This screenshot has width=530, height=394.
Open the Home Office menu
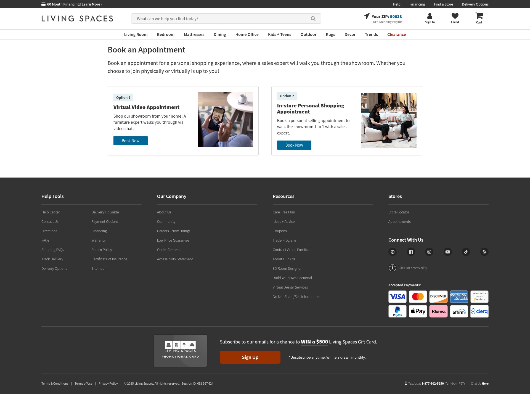coord(247,35)
